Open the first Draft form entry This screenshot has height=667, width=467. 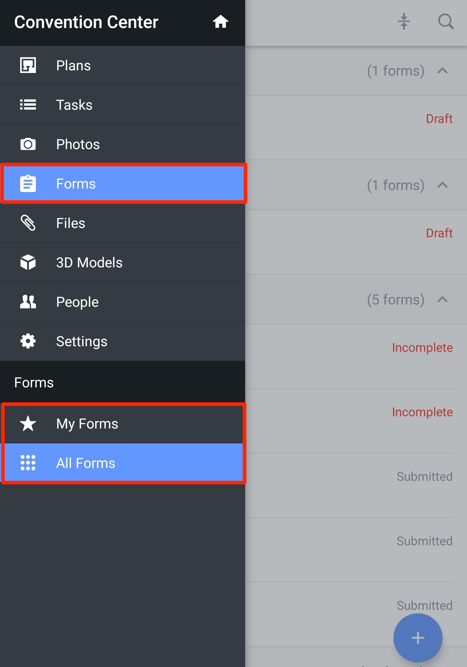356,119
